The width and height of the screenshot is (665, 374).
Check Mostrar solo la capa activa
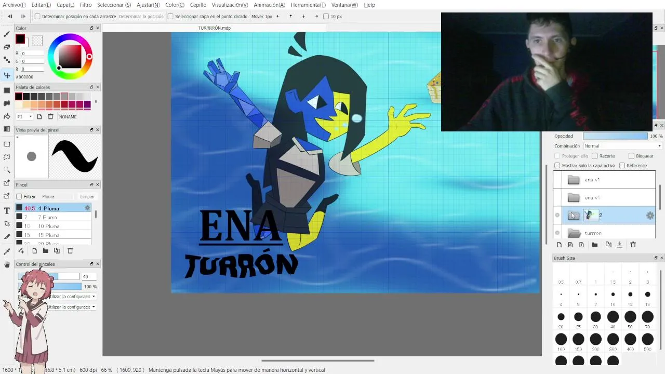pyautogui.click(x=557, y=166)
